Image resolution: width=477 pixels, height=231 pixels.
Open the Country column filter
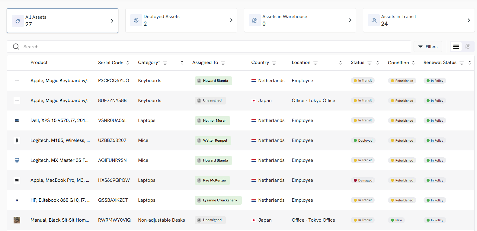click(274, 63)
